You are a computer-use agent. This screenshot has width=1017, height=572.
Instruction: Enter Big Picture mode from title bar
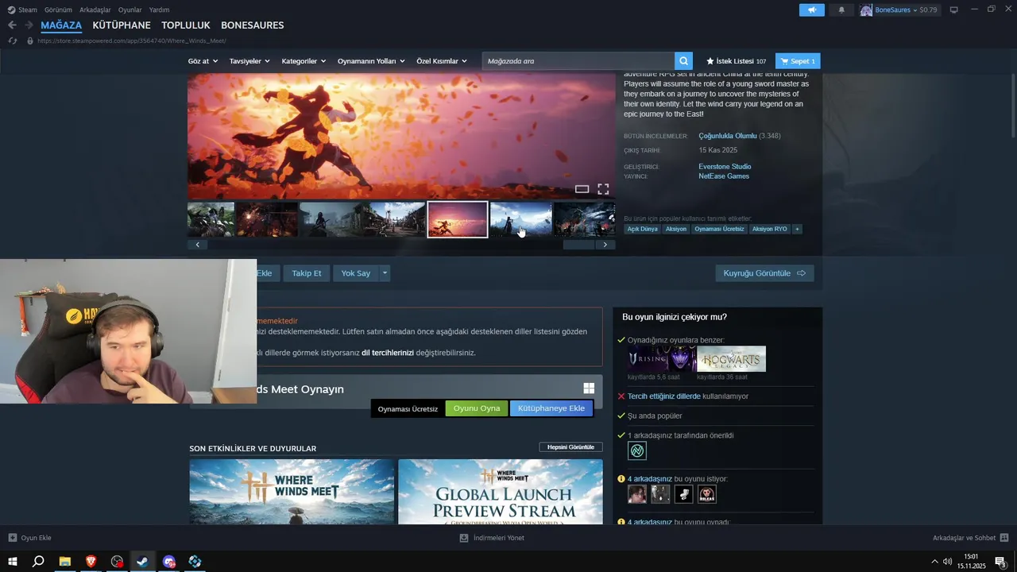[x=954, y=10]
